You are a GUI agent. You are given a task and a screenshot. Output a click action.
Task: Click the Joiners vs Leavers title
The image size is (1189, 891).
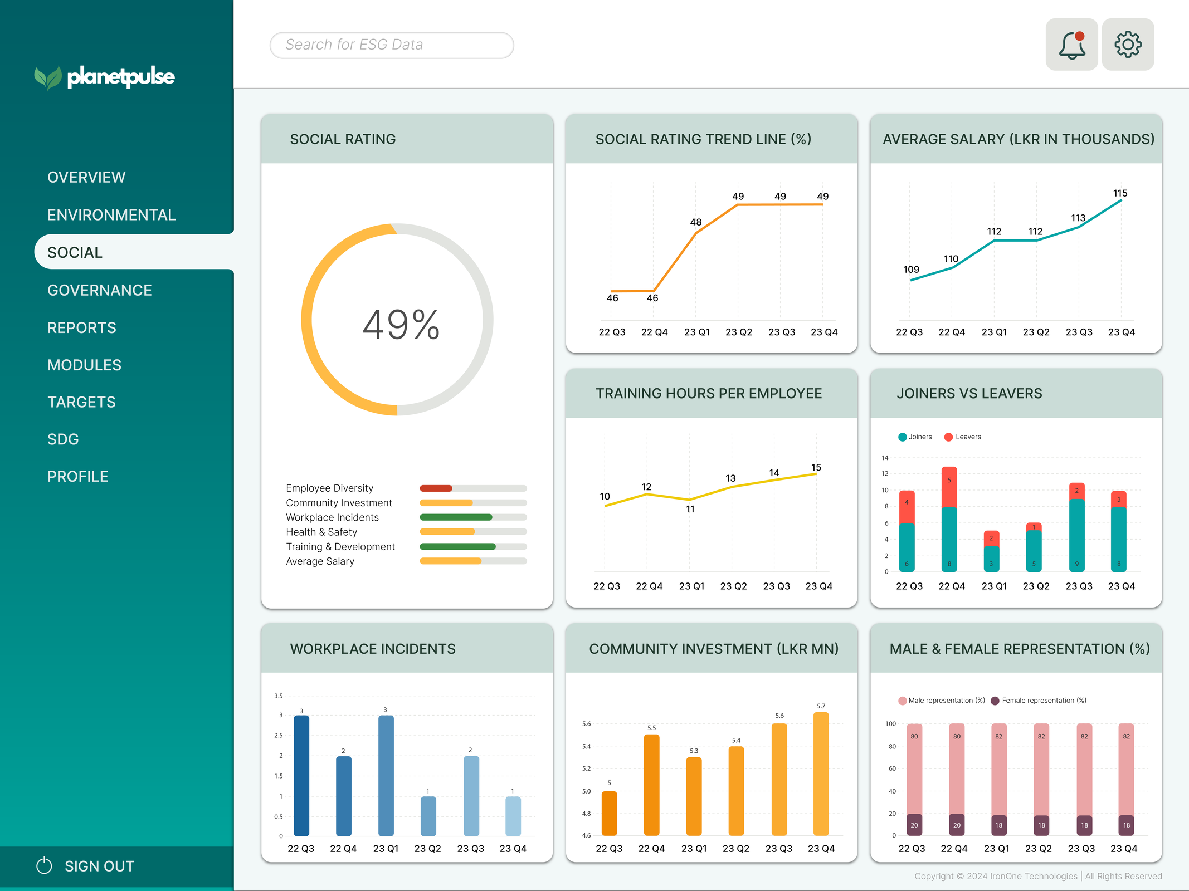point(969,394)
